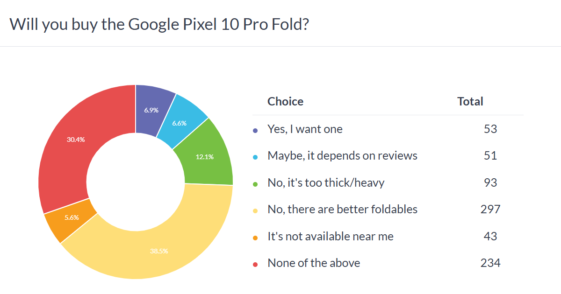Click the purple 6.9% donut segment
The image size is (561, 294).
pos(151,110)
